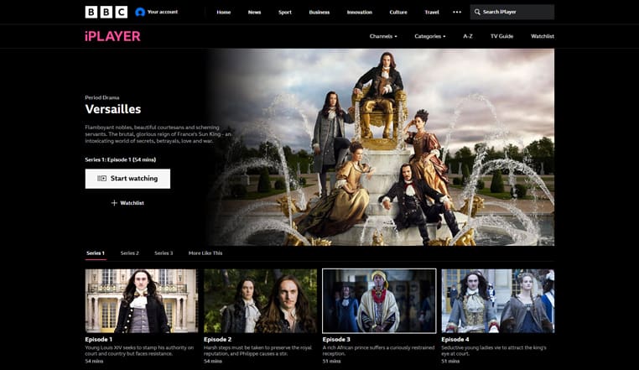Click the Period Drama genre label
Screen dimensions: 639x370
tap(101, 97)
